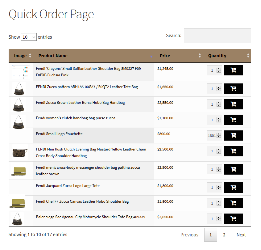Open Fendi Chef FF Zucca Hobo thumbnail
This screenshot has width=261, height=250.
point(17,203)
